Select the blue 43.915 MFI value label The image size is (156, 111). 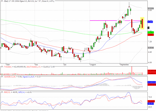pyautogui.click(x=151, y=104)
